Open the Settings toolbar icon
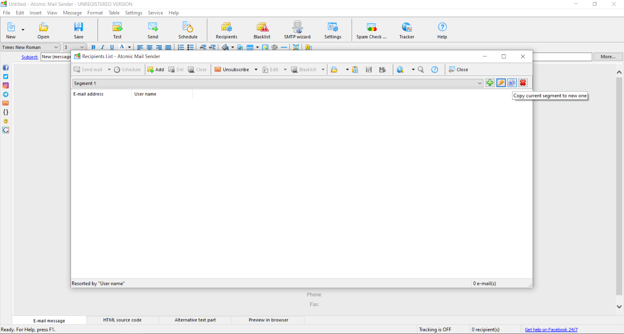This screenshot has height=334, width=624. [x=333, y=30]
